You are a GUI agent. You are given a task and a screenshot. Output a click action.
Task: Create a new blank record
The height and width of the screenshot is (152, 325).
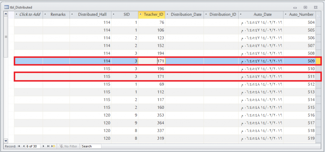point(53,146)
